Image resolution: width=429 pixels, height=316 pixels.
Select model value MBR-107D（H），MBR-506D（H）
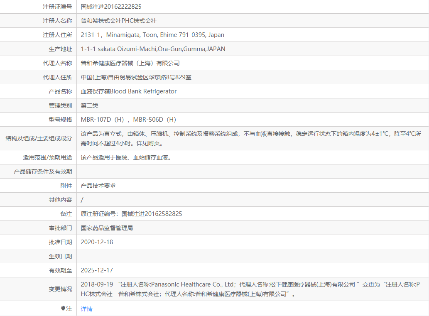[x=129, y=120]
